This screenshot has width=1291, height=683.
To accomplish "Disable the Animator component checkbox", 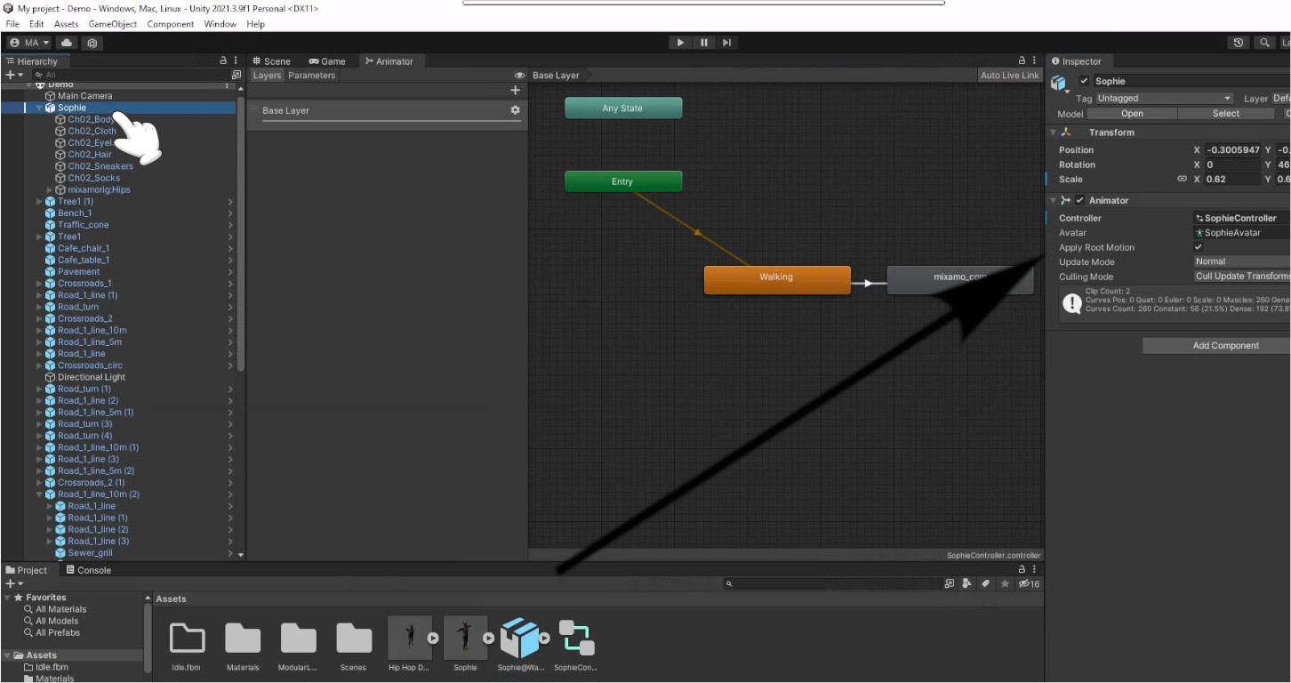I will point(1079,201).
